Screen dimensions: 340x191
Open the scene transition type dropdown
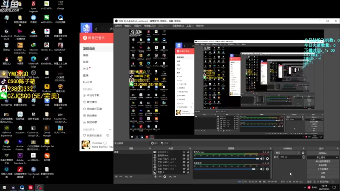[x=287, y=153]
